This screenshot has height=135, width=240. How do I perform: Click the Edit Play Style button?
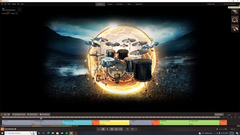click(45, 114)
